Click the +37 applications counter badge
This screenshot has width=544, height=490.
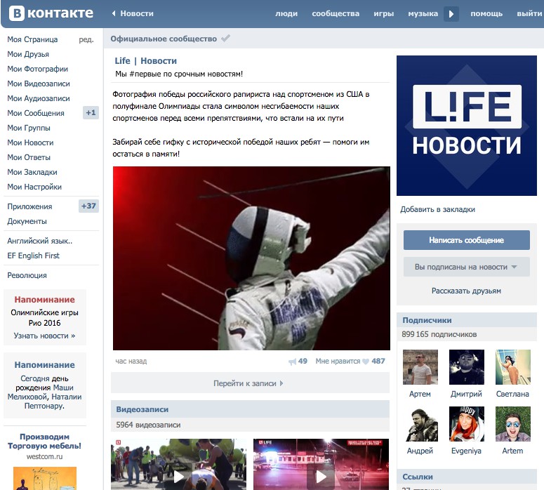[x=88, y=206]
